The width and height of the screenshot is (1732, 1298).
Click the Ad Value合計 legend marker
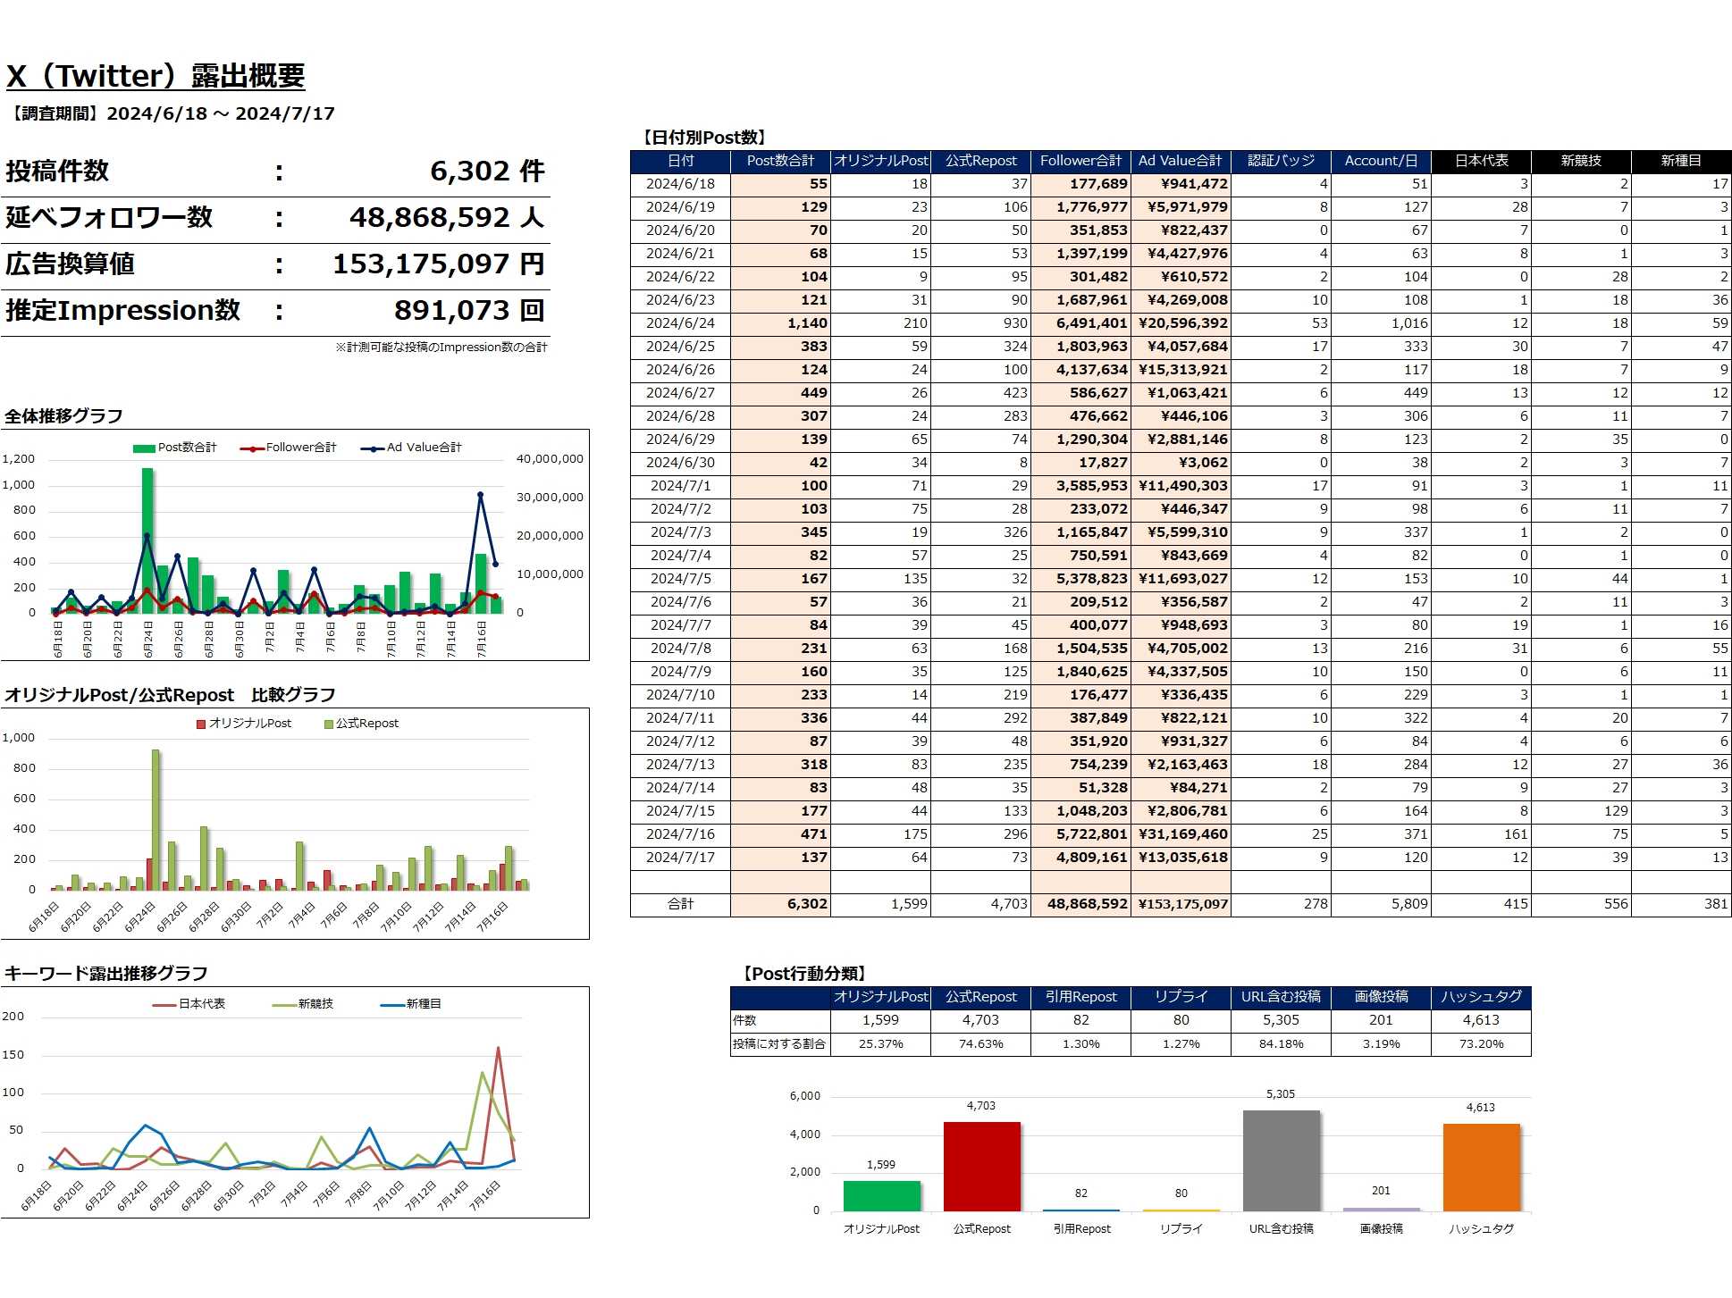(372, 448)
